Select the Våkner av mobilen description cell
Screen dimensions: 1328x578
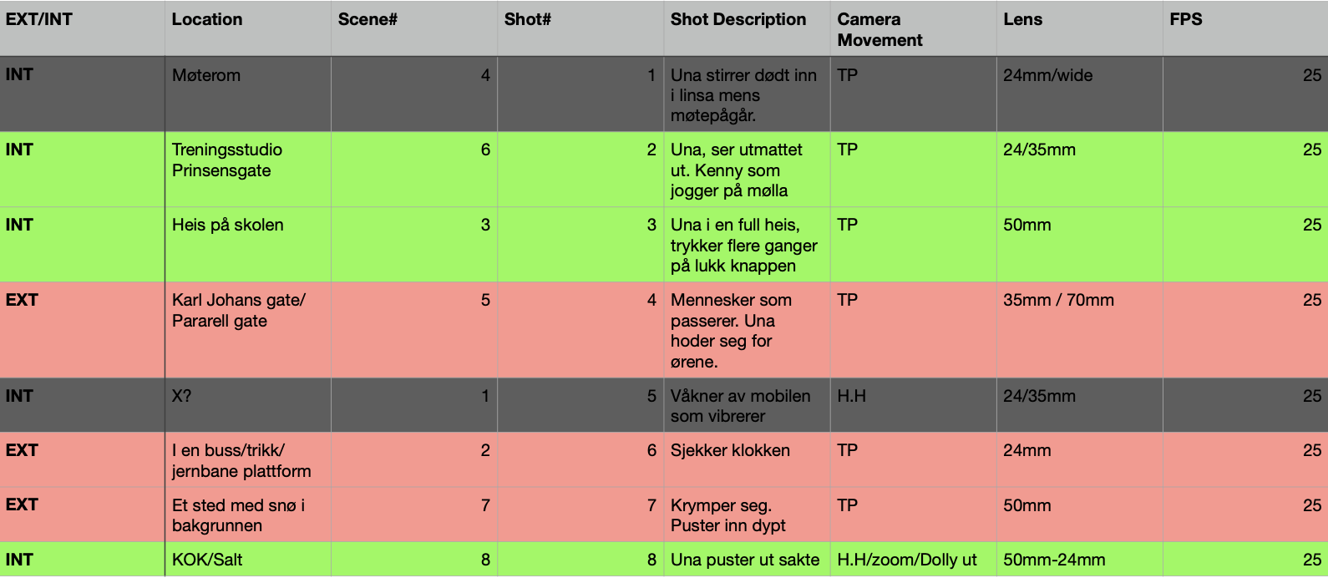pyautogui.click(x=747, y=405)
